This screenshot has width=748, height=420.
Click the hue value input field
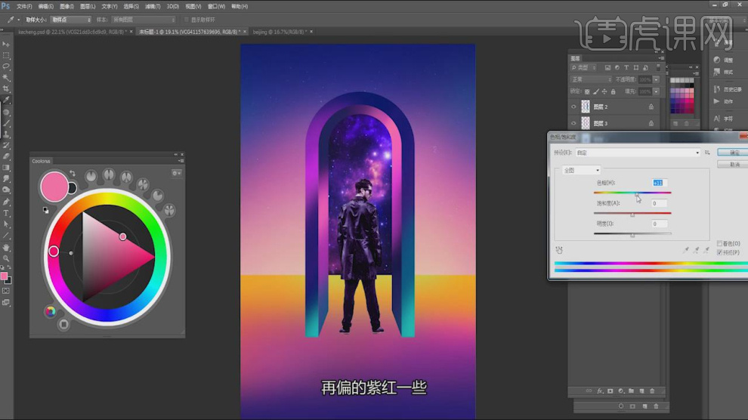coord(659,183)
